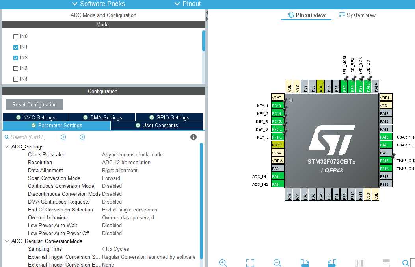Go to next search result arrow
Viewport: 415px width, 267px height.
[x=82, y=137]
